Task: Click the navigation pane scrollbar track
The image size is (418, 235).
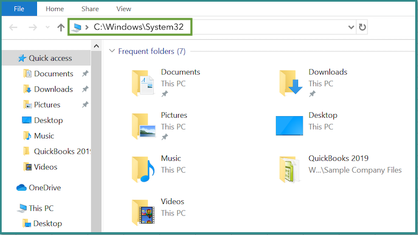Action: click(x=97, y=141)
